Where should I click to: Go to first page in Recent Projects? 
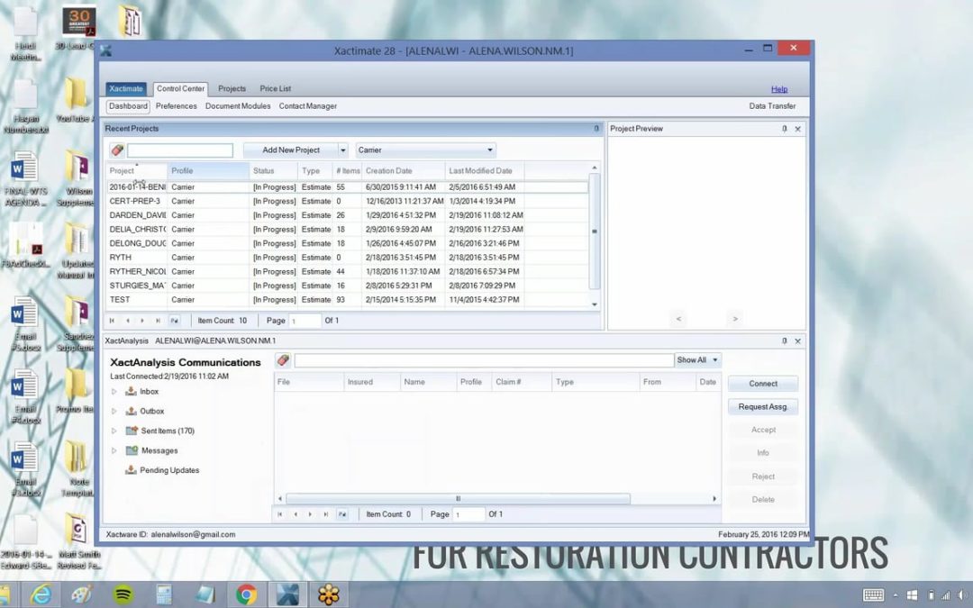click(x=113, y=321)
